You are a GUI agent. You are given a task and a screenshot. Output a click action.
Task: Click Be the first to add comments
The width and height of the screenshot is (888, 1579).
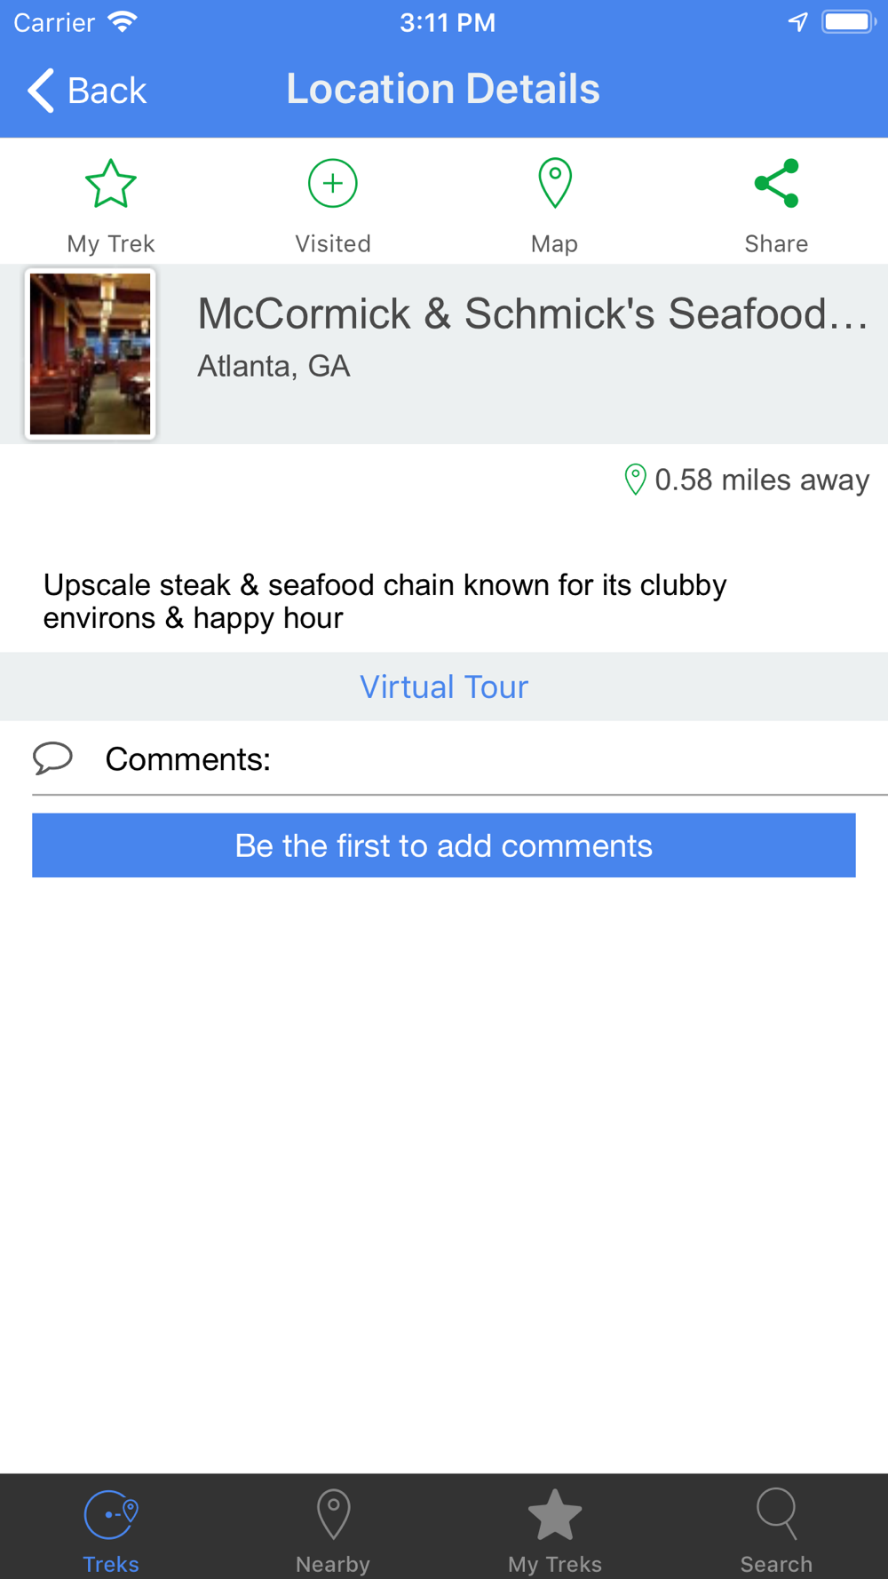click(x=444, y=845)
